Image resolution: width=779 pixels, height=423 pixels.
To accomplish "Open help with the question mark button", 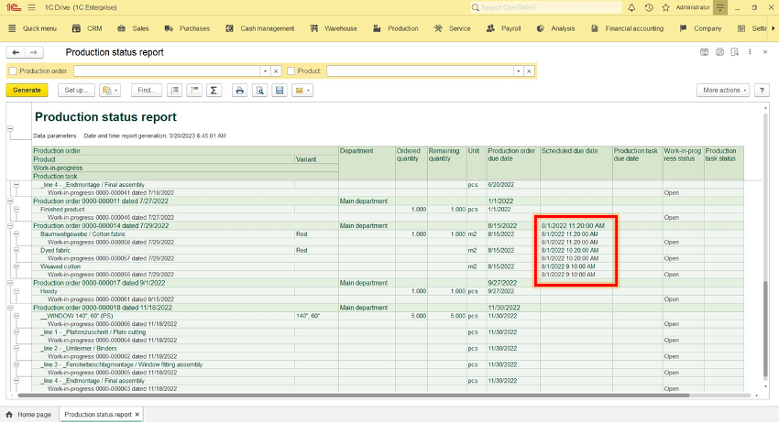I will point(762,91).
